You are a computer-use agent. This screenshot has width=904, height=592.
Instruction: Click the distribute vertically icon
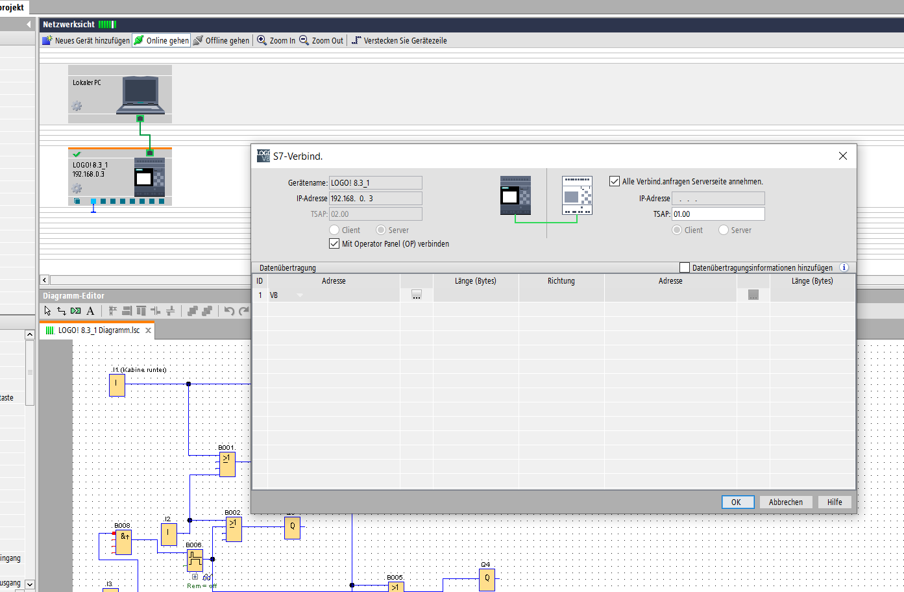tap(170, 311)
